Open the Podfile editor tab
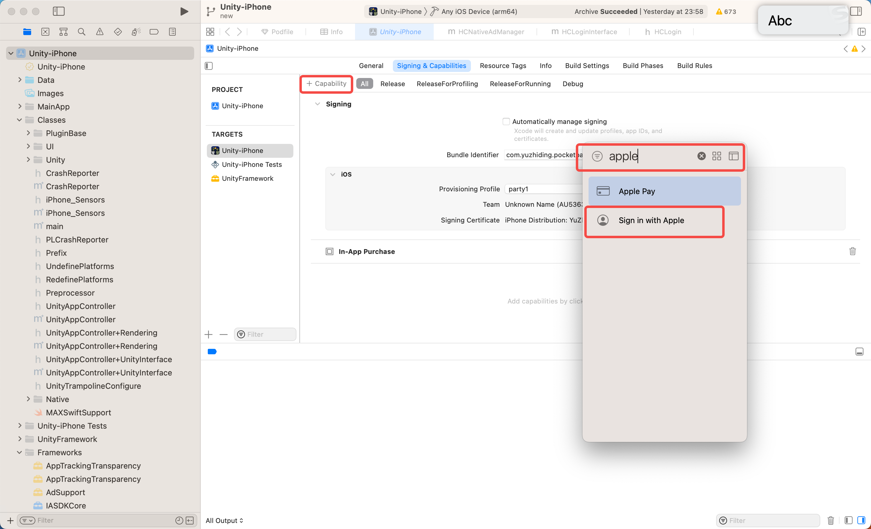This screenshot has width=871, height=529. point(277,32)
